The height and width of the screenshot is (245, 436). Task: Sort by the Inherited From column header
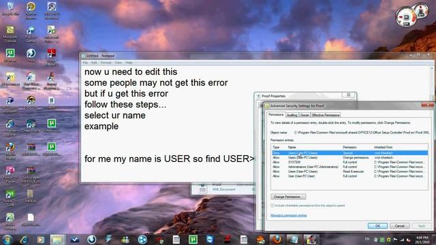click(x=400, y=147)
